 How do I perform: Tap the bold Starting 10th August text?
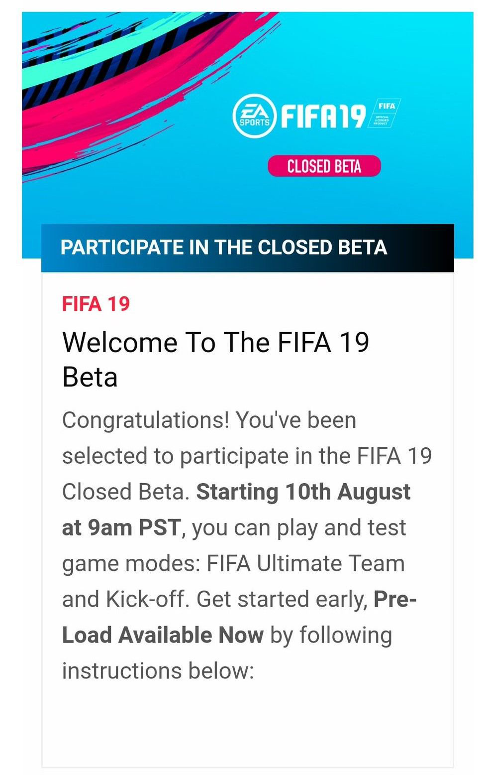[x=303, y=492]
